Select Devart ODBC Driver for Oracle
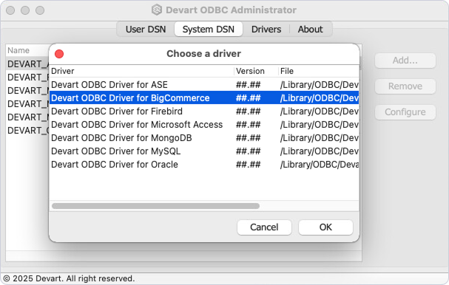This screenshot has width=449, height=285. [204, 165]
